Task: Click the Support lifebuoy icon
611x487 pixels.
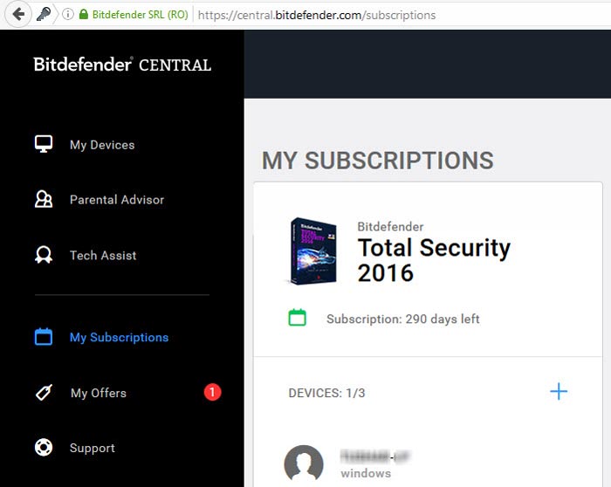Action: pos(44,447)
